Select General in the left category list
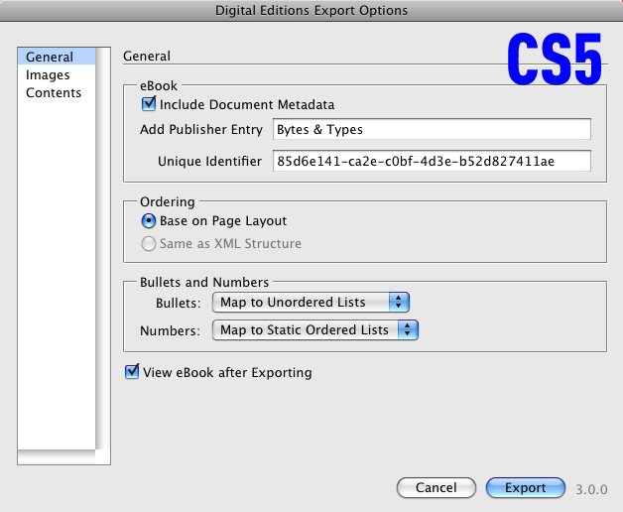This screenshot has height=512, width=623. [57, 57]
